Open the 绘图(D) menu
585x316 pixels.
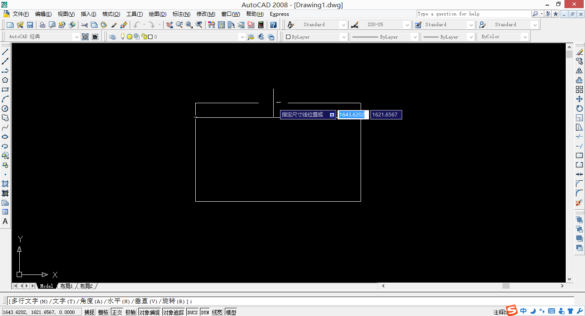[158, 14]
